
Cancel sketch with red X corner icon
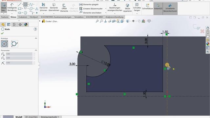point(202,31)
